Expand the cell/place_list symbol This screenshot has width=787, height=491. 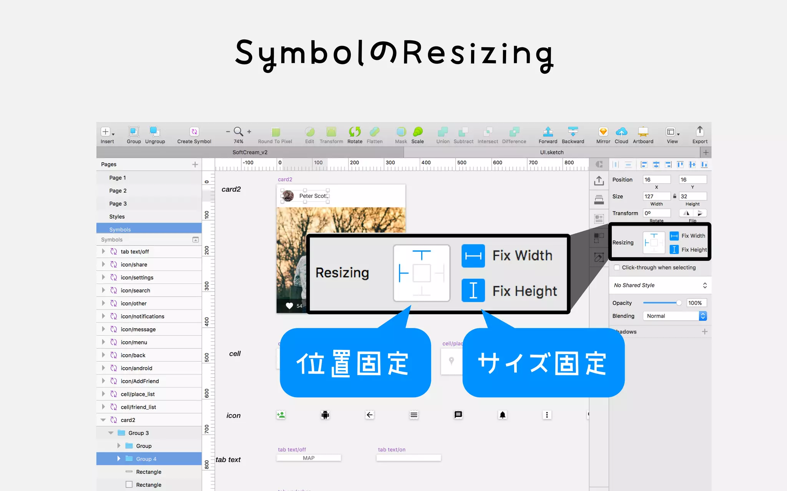click(x=103, y=394)
